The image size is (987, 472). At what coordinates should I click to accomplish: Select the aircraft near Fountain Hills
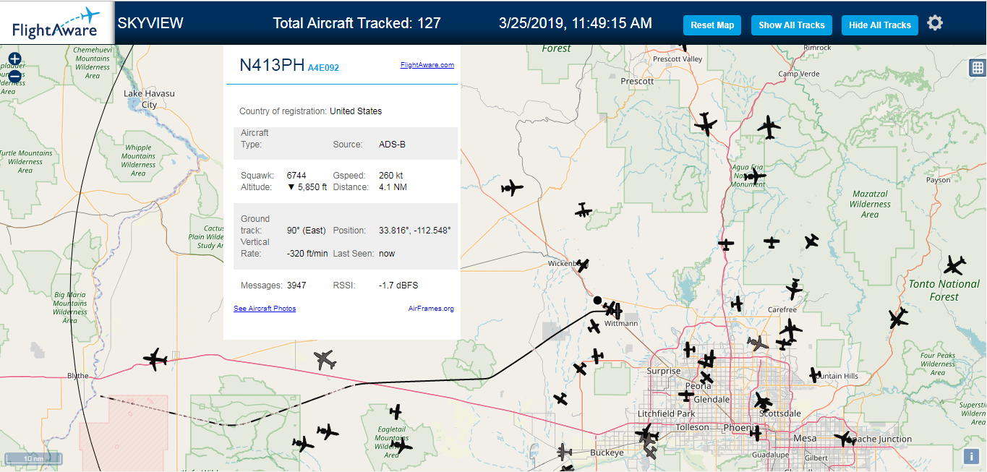click(x=815, y=374)
